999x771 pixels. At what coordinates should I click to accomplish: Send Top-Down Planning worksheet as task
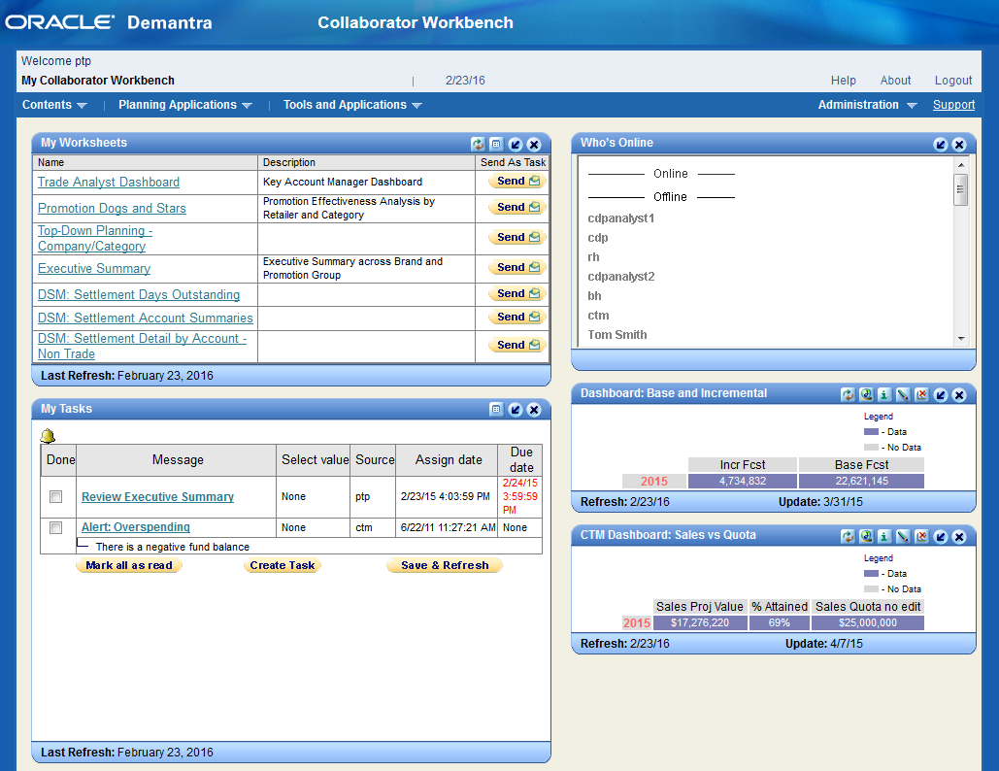click(x=518, y=237)
